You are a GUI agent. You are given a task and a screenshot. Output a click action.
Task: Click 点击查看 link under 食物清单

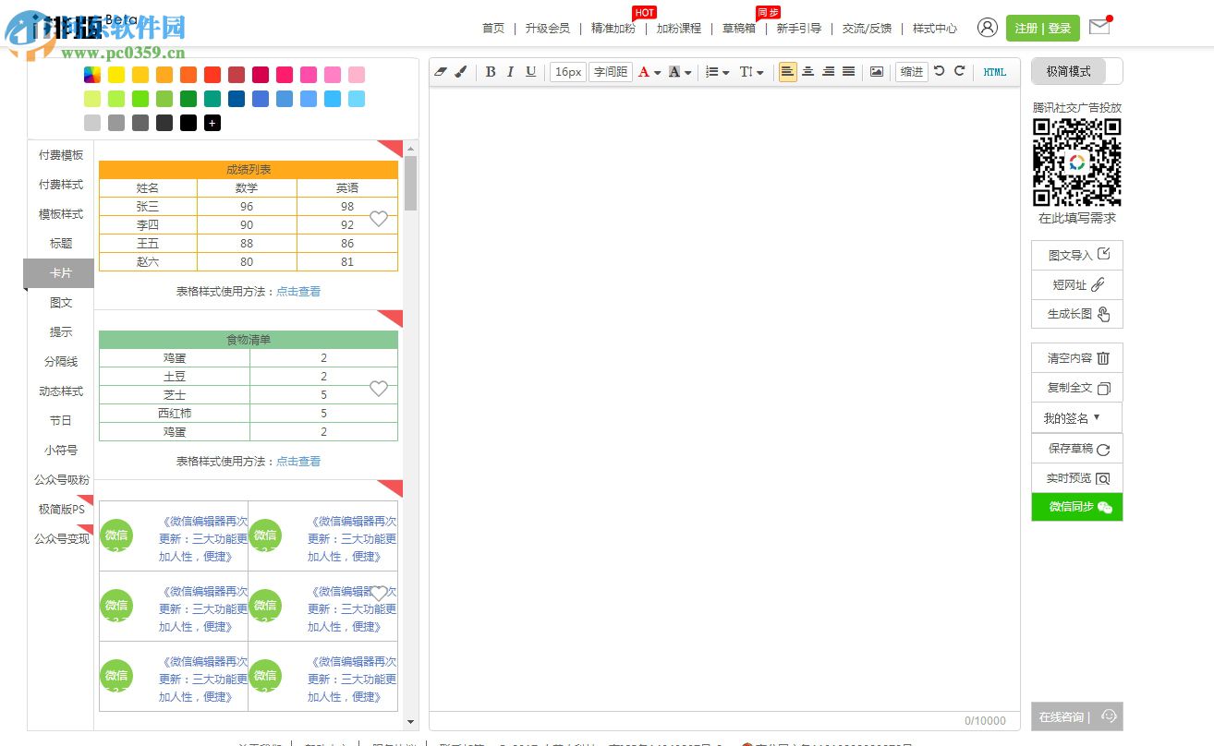pos(298,462)
